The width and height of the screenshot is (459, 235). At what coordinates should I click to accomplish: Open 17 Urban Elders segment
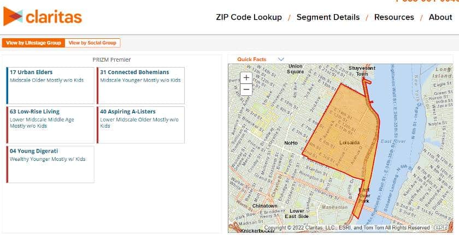(50, 86)
